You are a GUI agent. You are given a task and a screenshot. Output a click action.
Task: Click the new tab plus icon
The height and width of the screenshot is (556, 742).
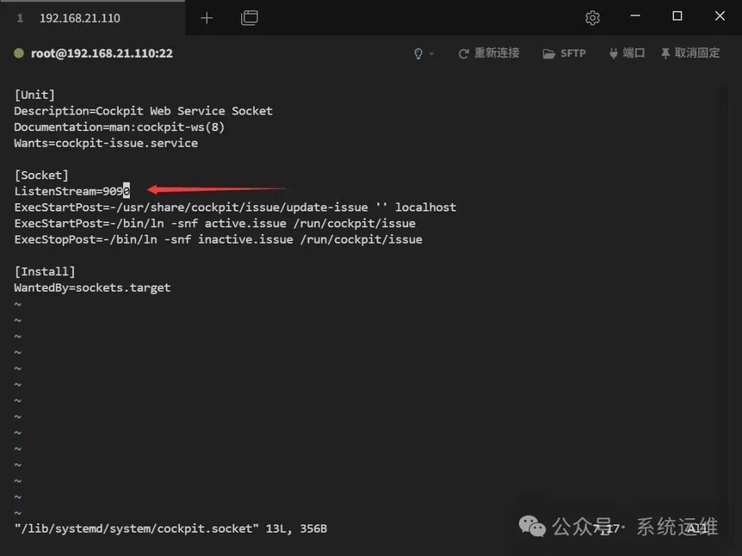tap(206, 18)
